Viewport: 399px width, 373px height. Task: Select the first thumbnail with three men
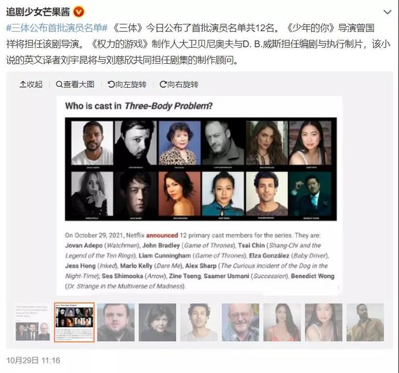[x=32, y=322]
